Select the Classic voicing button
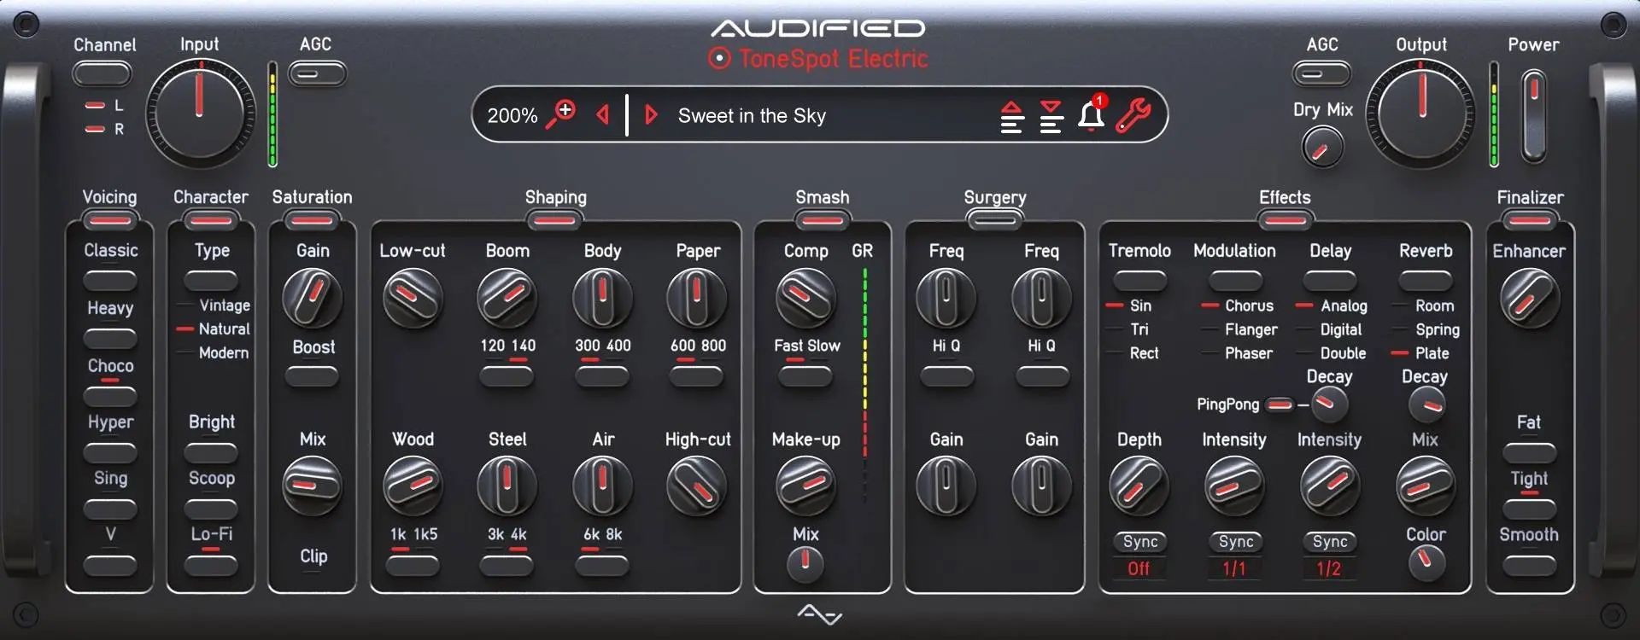The height and width of the screenshot is (640, 1640). pyautogui.click(x=110, y=281)
